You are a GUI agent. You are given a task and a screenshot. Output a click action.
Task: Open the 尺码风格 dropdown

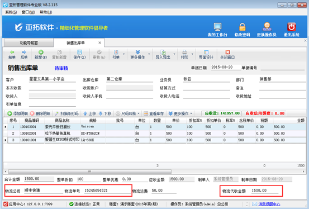(128, 113)
